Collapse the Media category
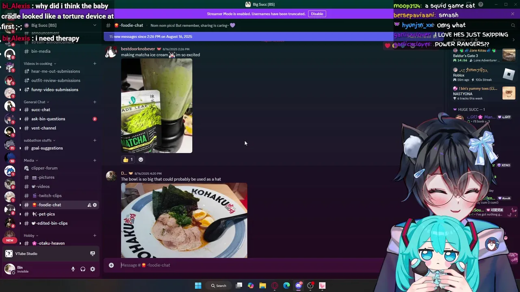 (31, 160)
